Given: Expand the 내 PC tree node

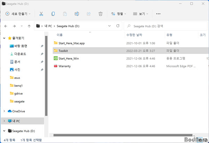Looking at the screenshot, I should pos(4,121).
